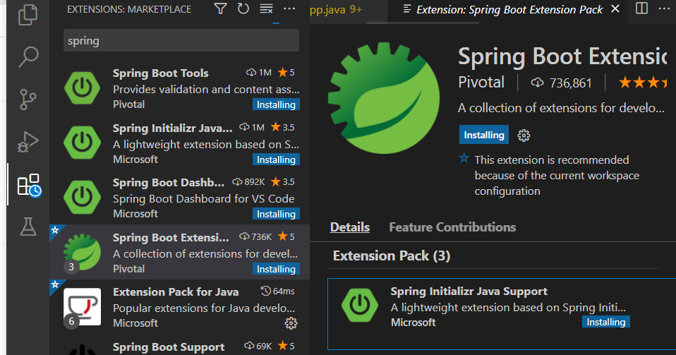Screen dimensions: 676x355
Task: Open the Details tab
Action: (349, 227)
